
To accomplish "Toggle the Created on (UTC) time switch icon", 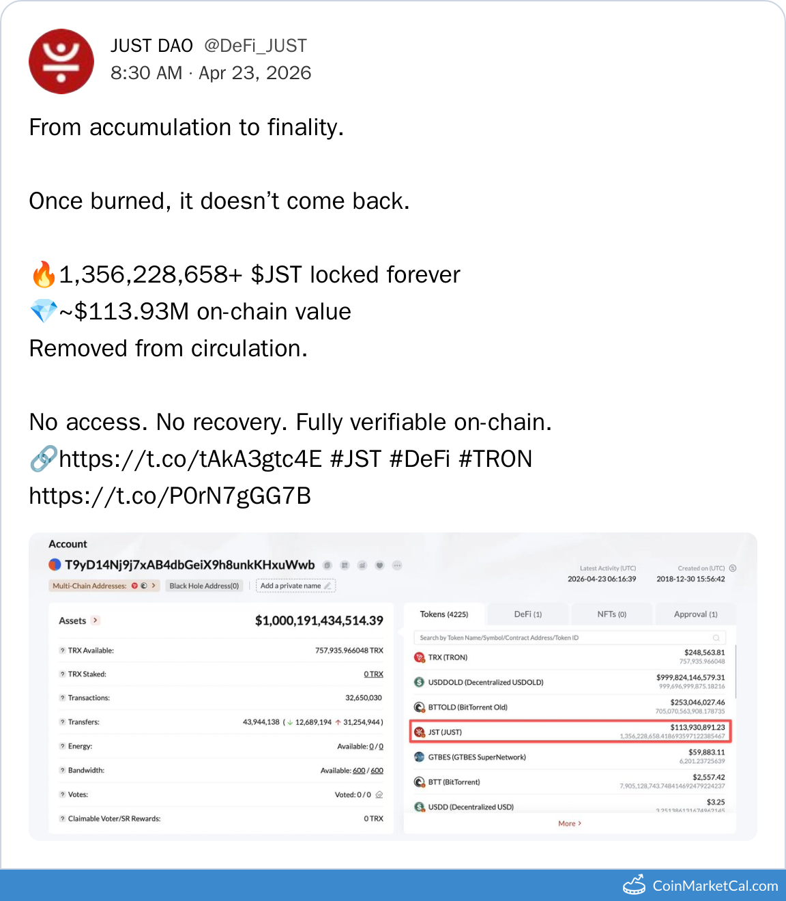I will 733,568.
